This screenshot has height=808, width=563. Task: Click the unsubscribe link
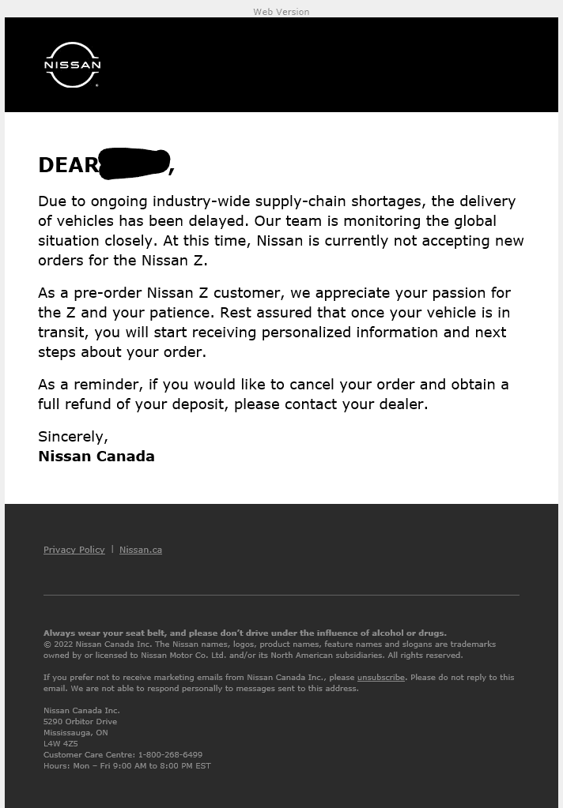[381, 677]
